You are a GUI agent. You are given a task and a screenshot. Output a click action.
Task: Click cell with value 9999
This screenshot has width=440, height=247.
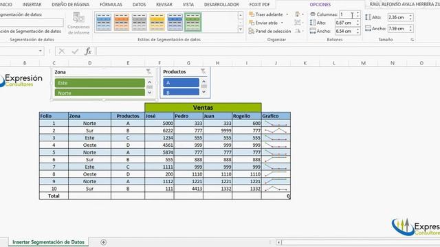[217, 130]
